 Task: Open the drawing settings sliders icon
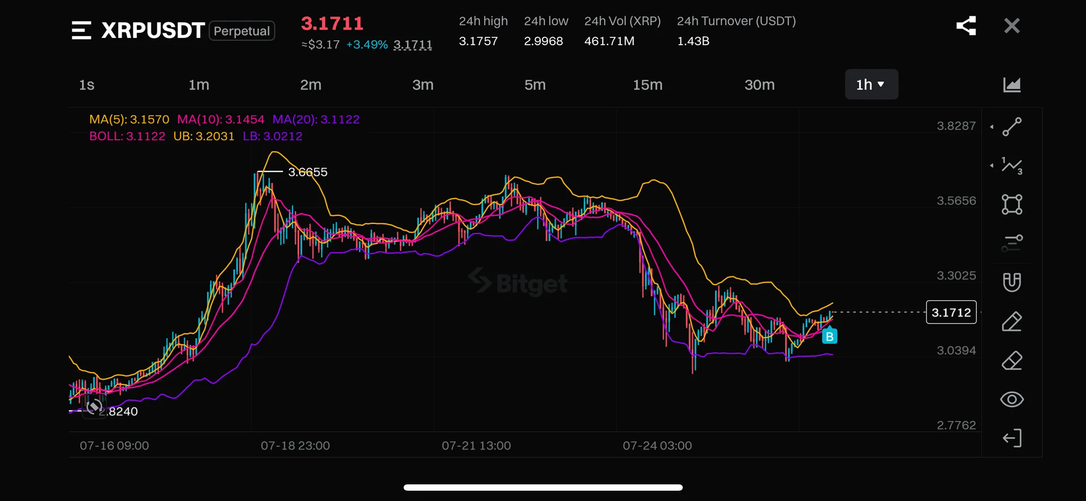coord(1012,243)
